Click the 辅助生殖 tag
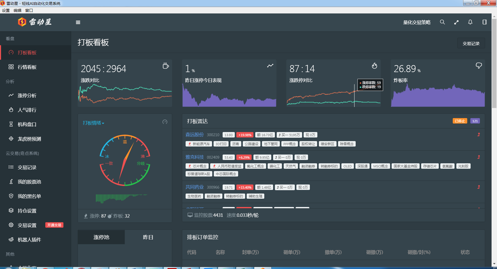The image size is (497, 269). (255, 196)
